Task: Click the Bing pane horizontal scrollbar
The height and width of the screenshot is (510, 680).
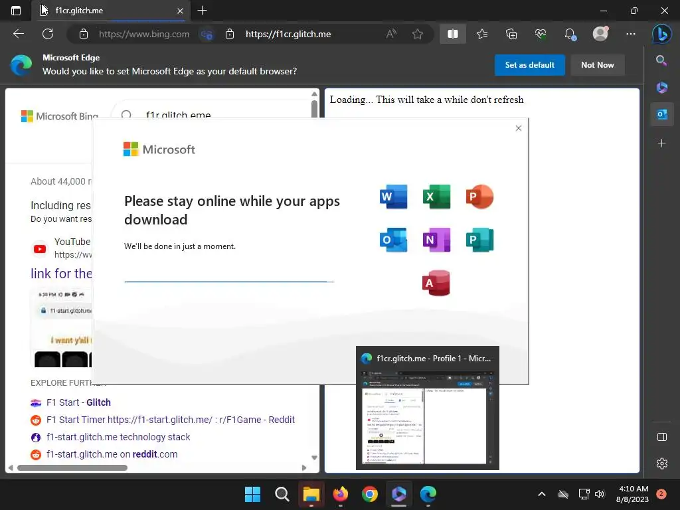Action: 72,468
